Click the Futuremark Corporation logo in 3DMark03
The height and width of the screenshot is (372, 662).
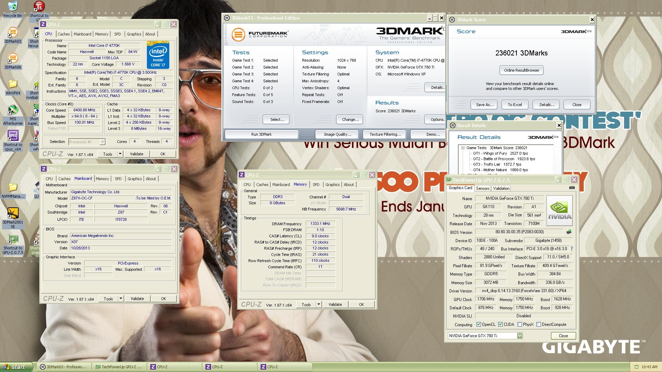point(260,34)
